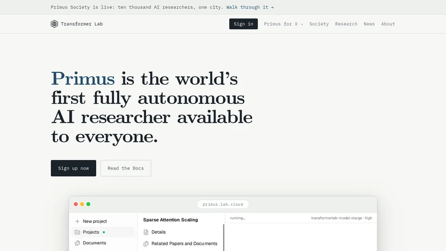
Task: Click the Sign in button
Action: tap(243, 24)
